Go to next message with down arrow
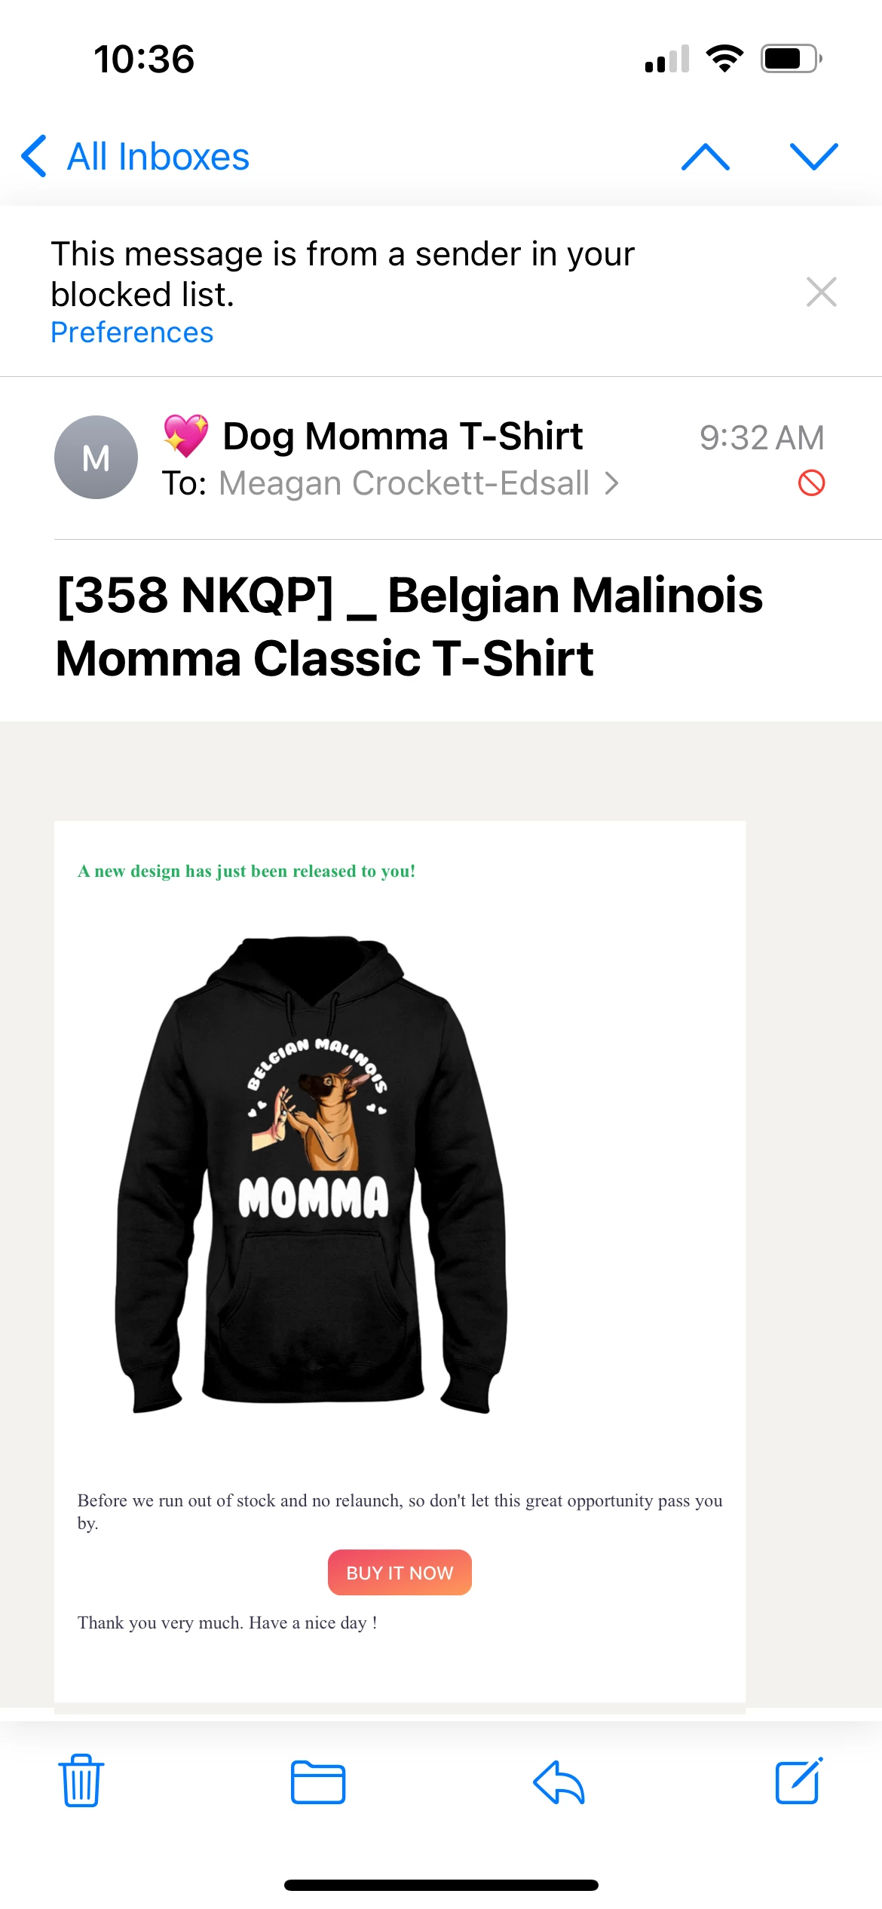 pyautogui.click(x=814, y=157)
